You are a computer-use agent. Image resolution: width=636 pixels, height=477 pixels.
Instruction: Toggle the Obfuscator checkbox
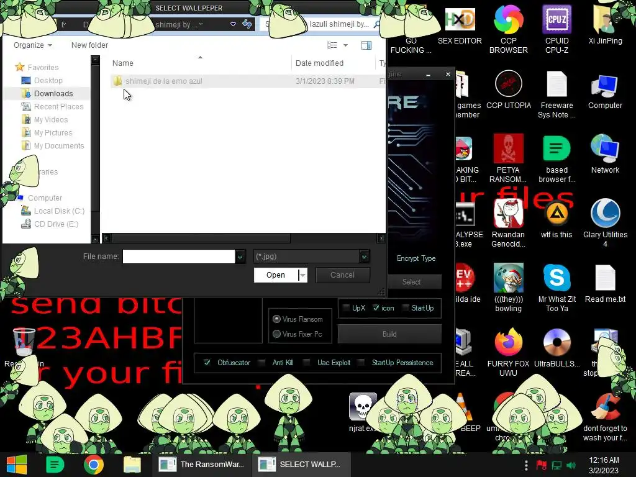207,362
